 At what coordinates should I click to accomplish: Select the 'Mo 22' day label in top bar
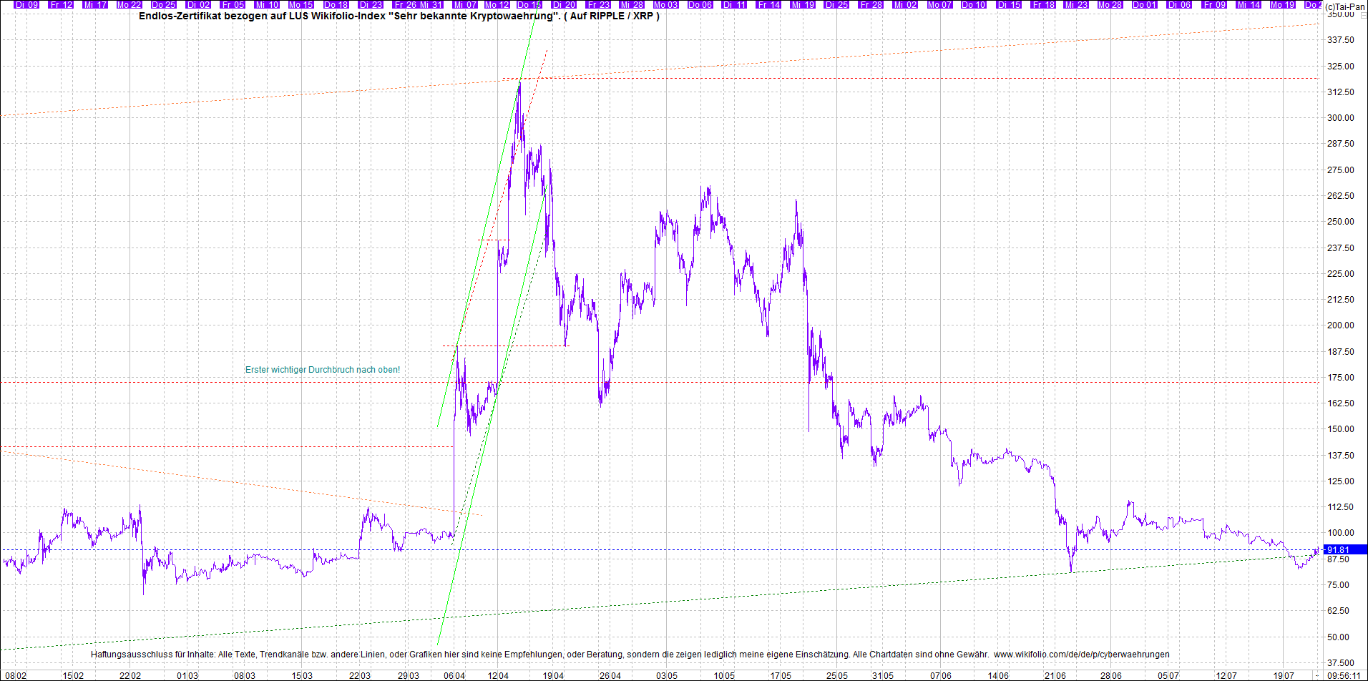(129, 4)
